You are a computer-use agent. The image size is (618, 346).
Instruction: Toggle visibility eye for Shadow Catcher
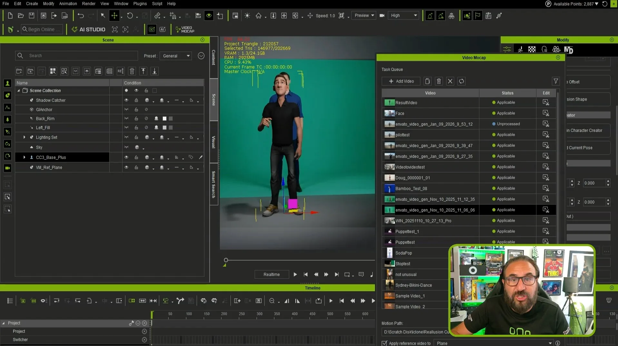click(126, 100)
